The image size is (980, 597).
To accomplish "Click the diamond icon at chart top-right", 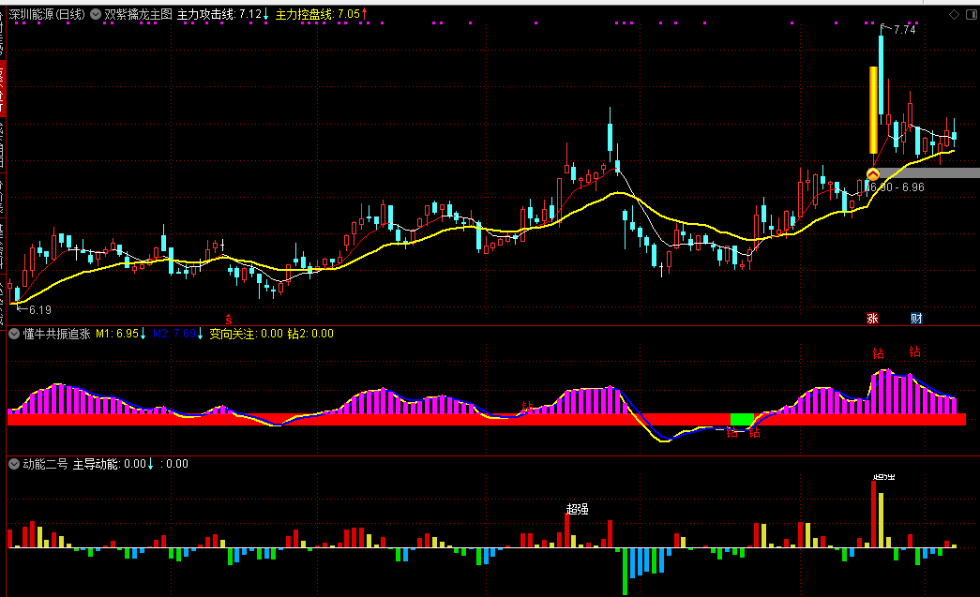I will tap(954, 14).
